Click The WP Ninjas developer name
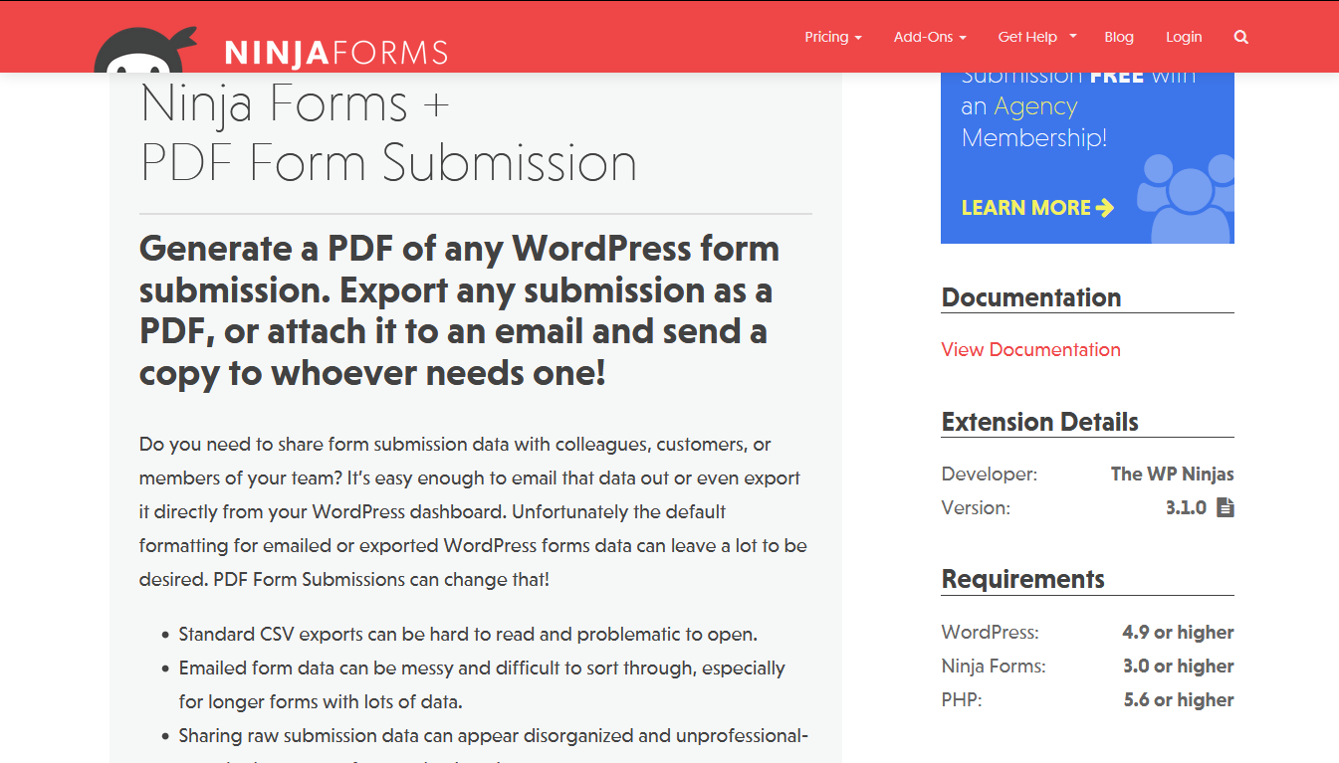 pos(1172,474)
